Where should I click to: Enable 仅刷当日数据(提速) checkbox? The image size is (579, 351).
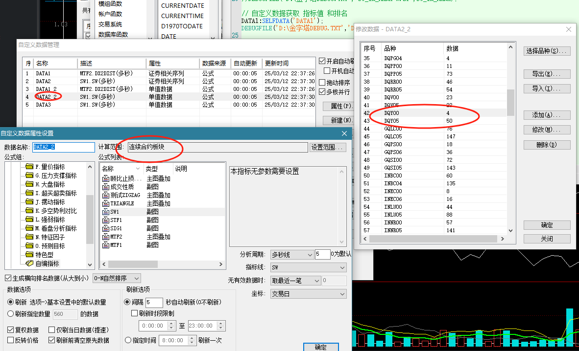click(52, 330)
